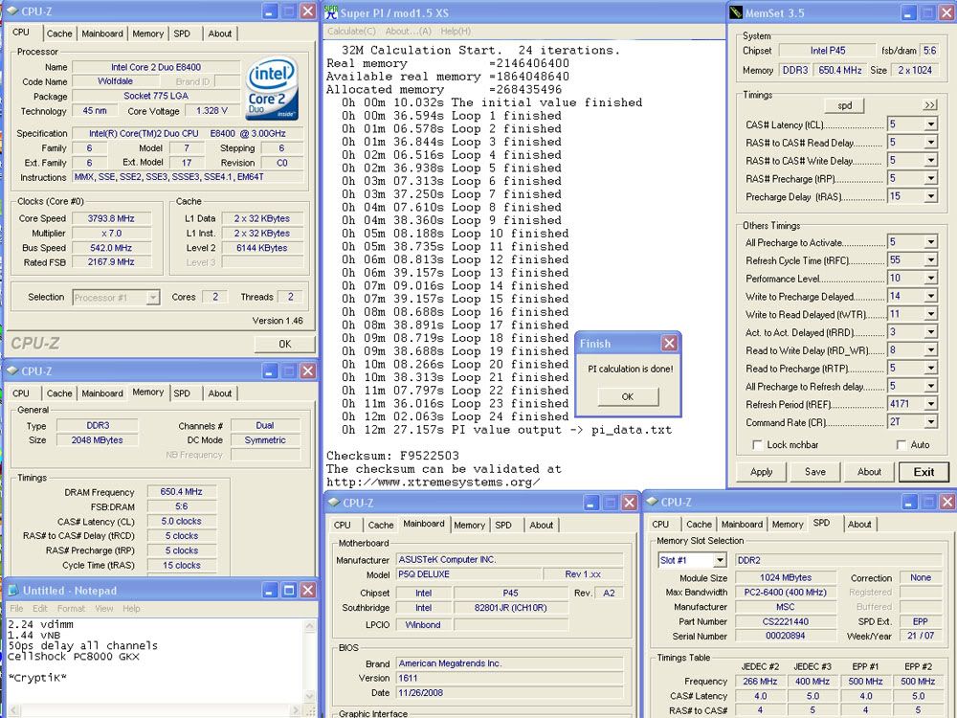Screen dimensions: 957x718
Task: Click the CPU-Z SPD window title icon
Action: point(652,502)
